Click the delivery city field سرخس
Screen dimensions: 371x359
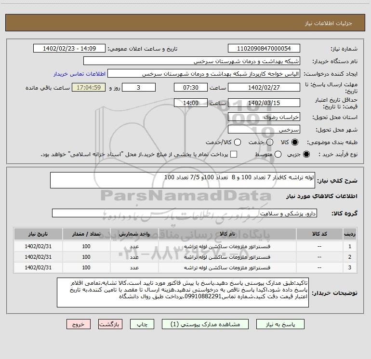coord(264,129)
